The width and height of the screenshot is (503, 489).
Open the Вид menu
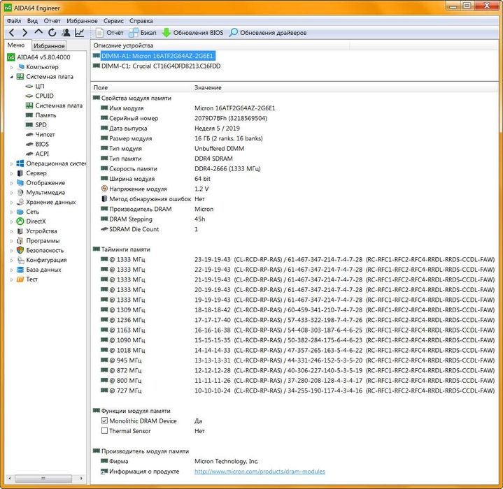(x=32, y=21)
